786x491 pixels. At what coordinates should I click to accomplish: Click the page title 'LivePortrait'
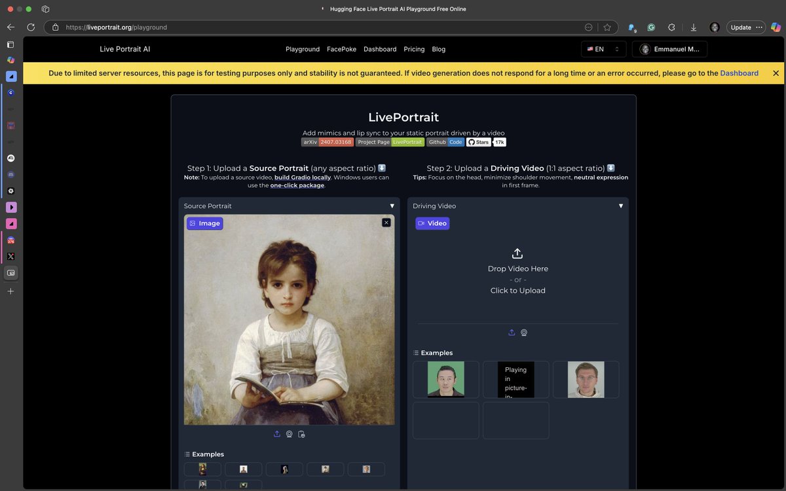tap(403, 117)
